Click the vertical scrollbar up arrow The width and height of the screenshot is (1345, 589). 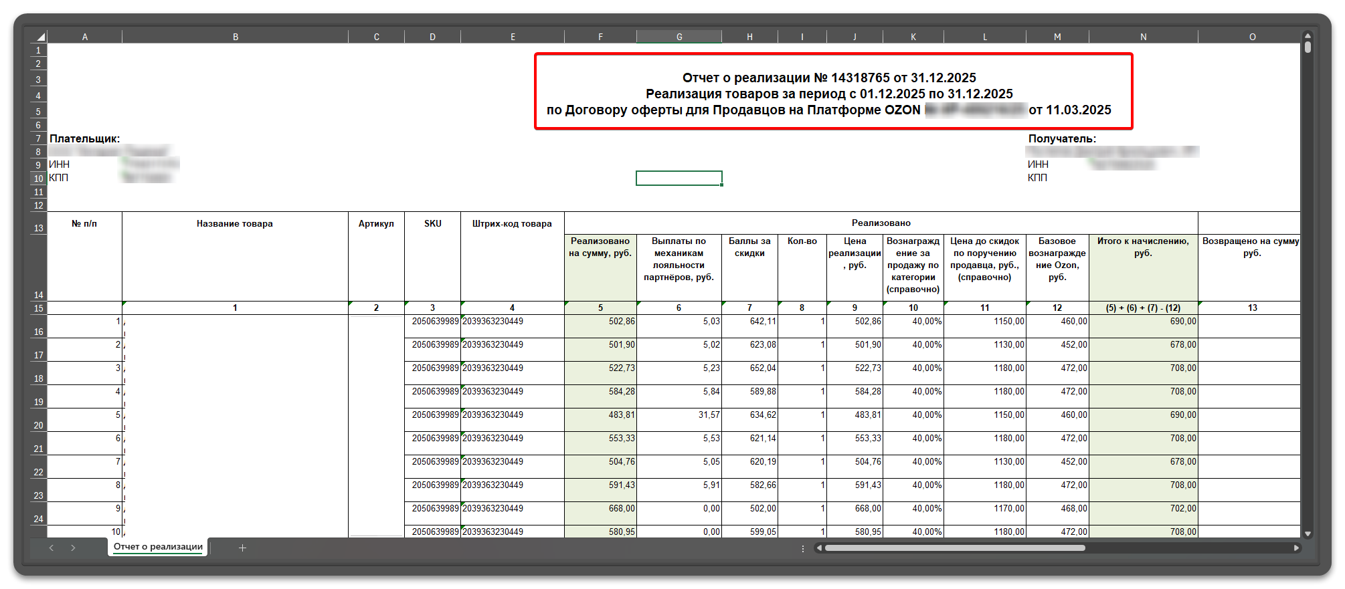click(1308, 36)
